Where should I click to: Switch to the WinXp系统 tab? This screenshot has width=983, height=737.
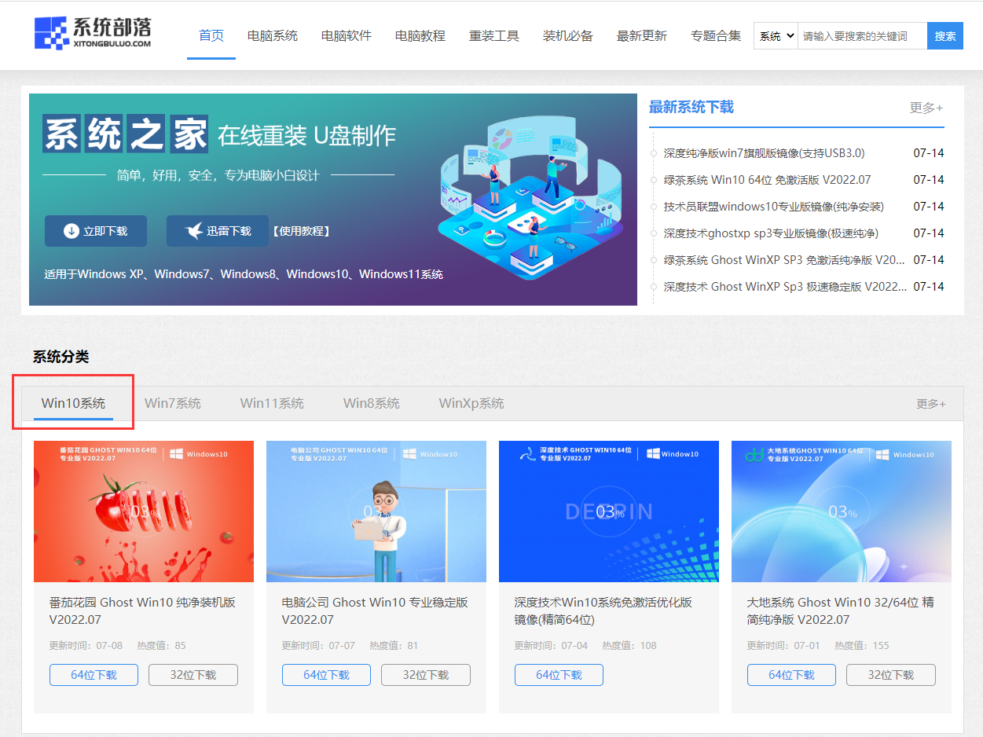(471, 402)
